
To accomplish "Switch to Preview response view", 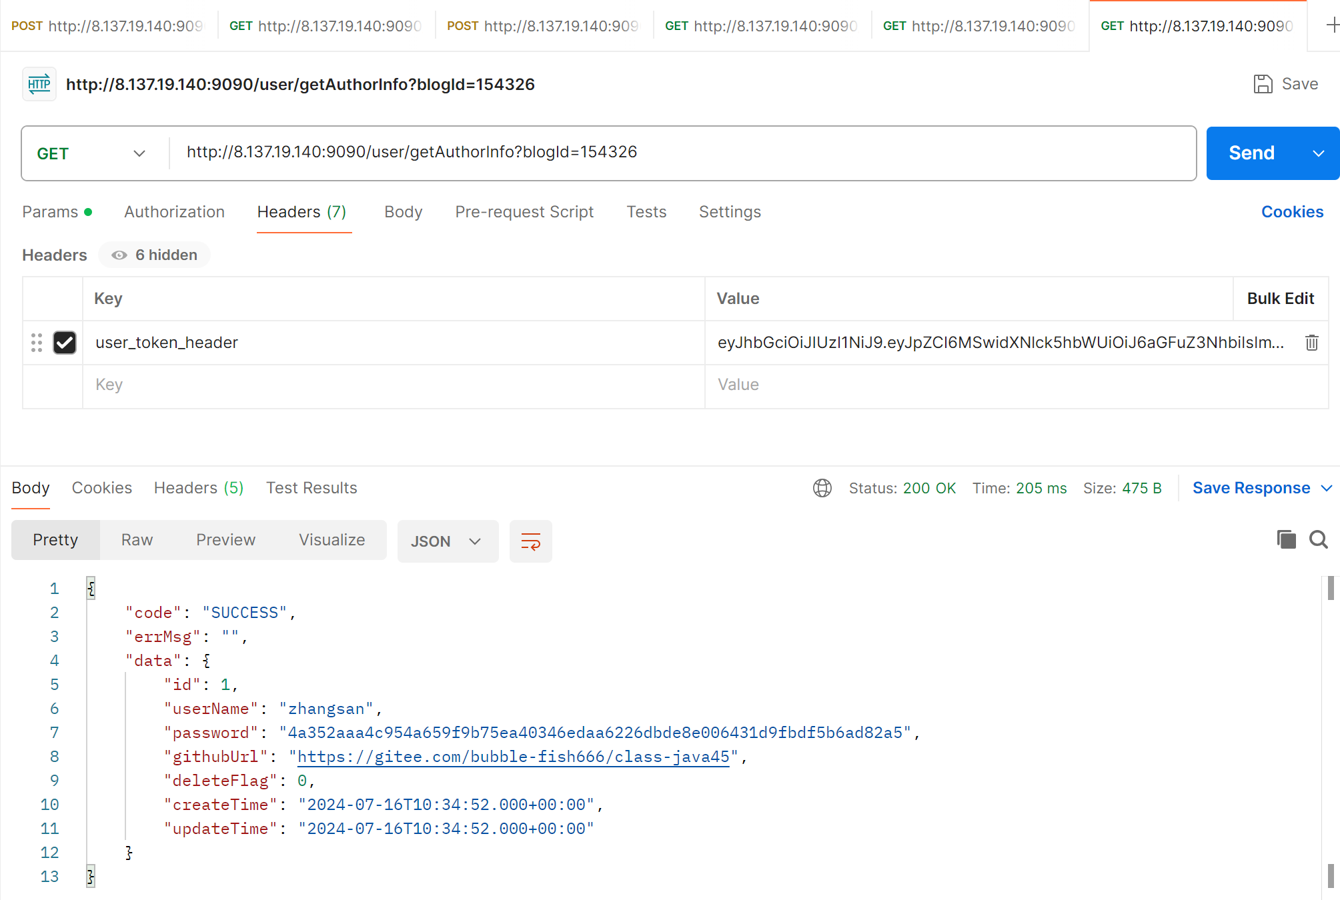I will click(225, 540).
